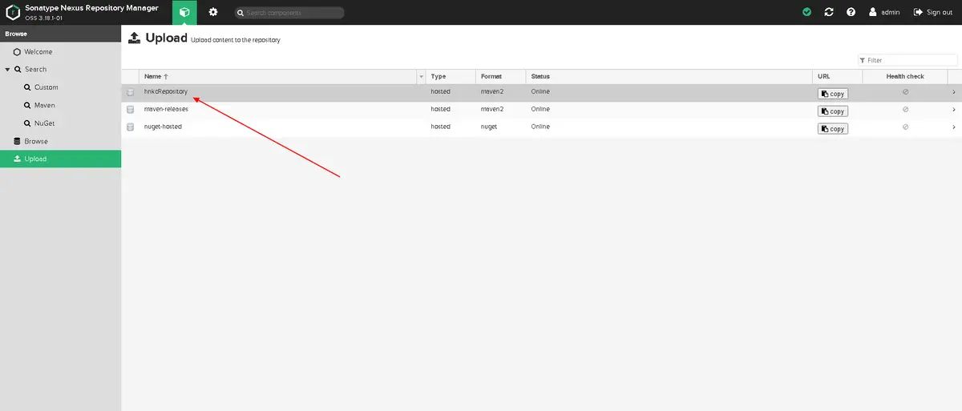Screen dimensions: 962x411
Task: Open the help question mark menu
Action: 851,12
